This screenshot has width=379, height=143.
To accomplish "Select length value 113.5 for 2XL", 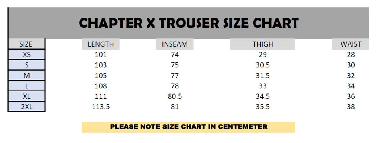I will (x=101, y=106).
